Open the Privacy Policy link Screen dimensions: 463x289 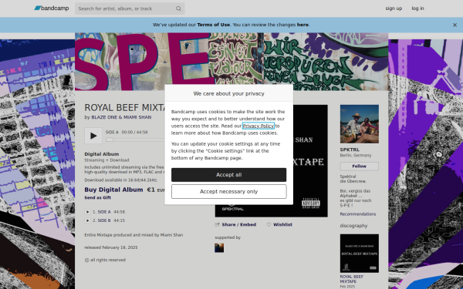258,126
